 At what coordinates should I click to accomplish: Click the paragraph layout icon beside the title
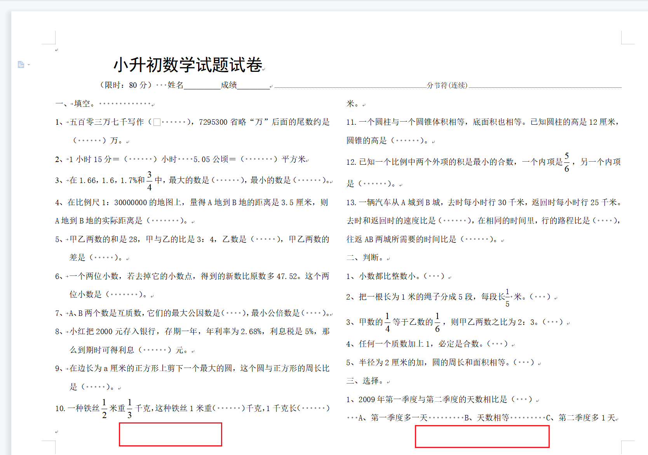(21, 65)
